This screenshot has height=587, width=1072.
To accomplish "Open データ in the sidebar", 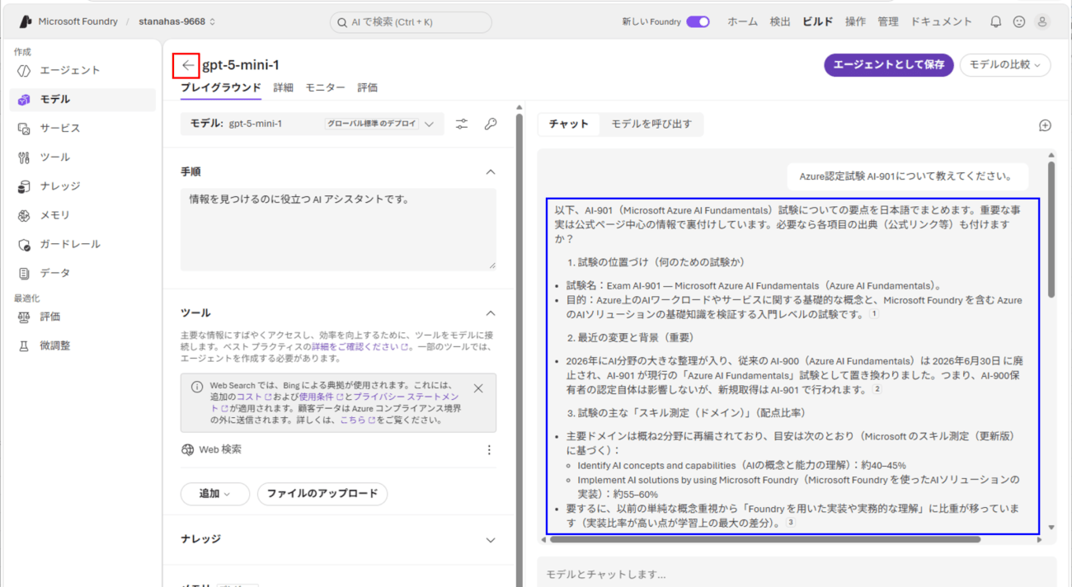I will 82,273.
